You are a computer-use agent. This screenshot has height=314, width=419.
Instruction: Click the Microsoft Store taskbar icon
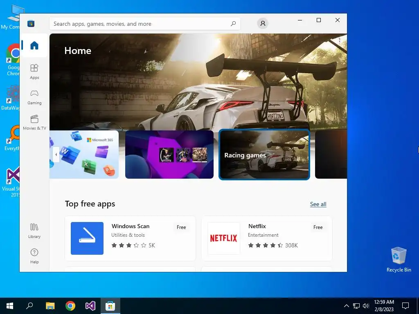pos(110,306)
